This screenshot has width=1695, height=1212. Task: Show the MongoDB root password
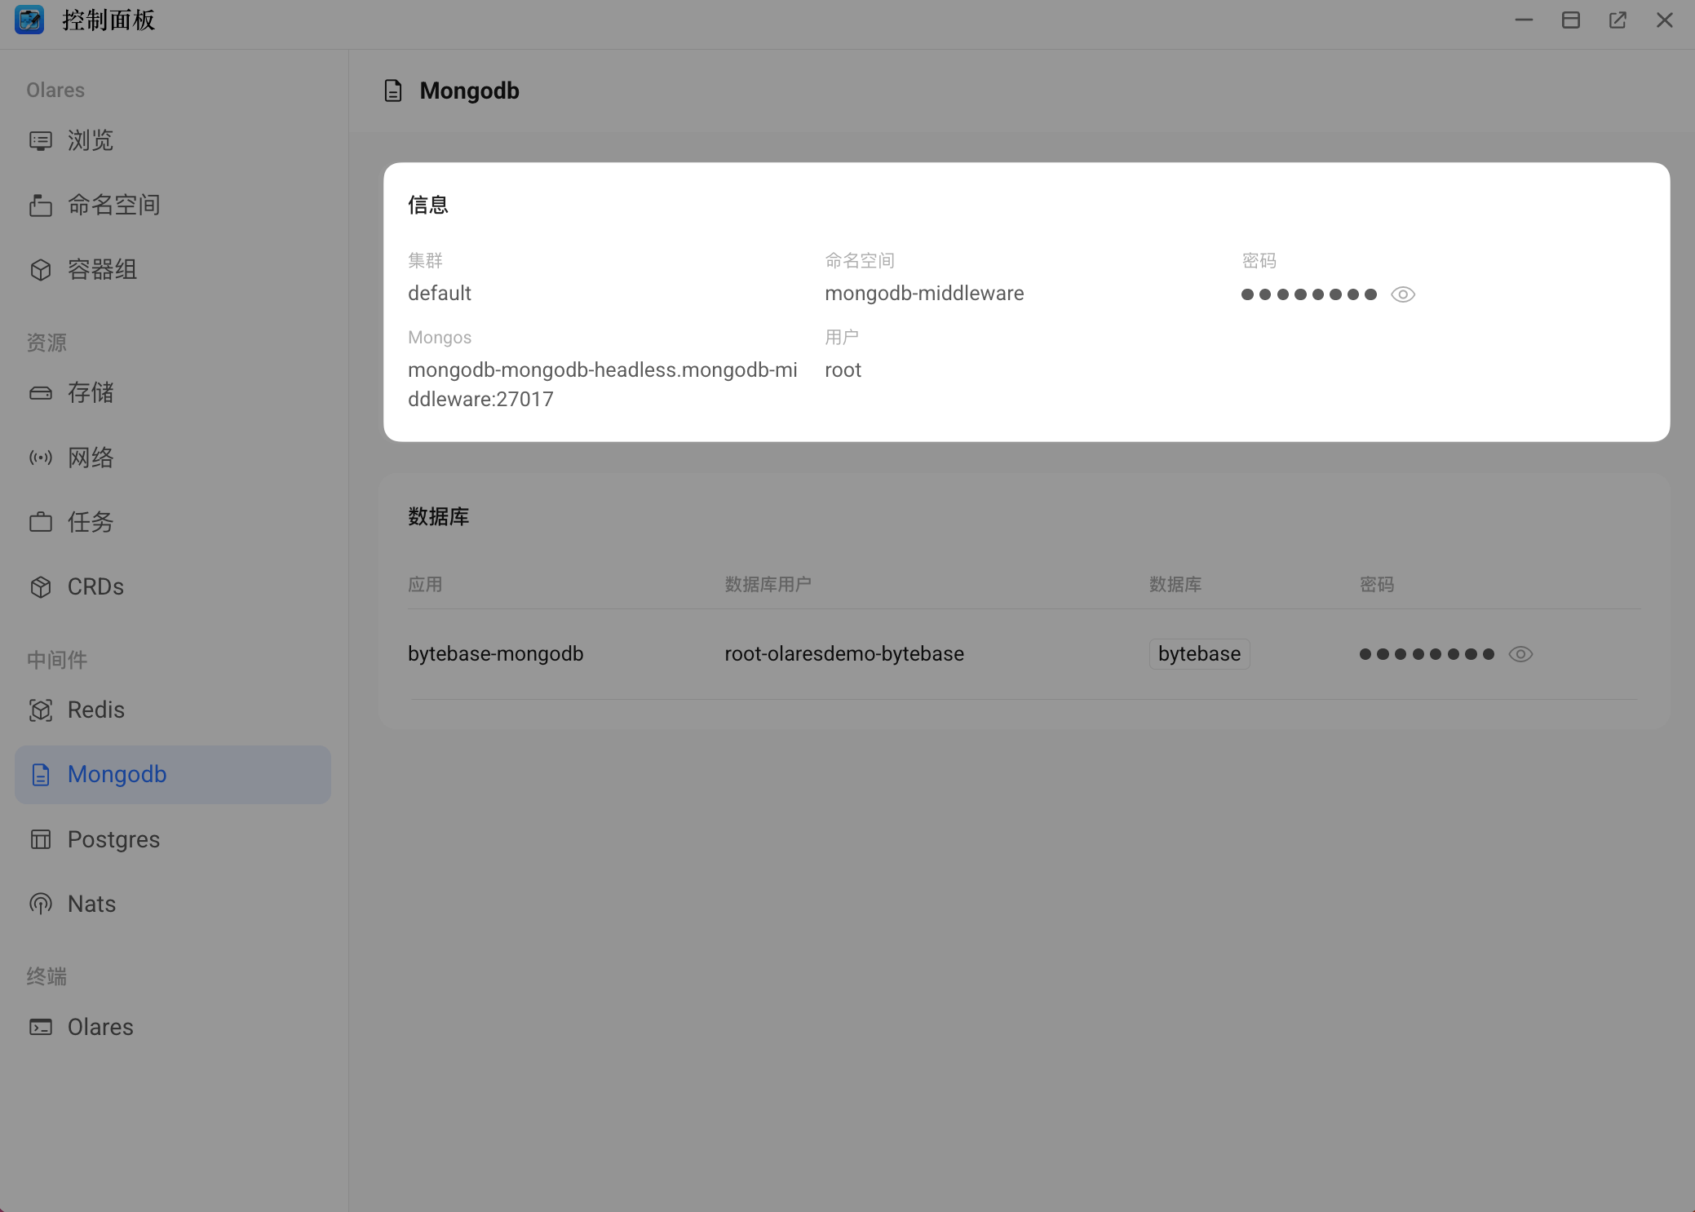(1402, 294)
